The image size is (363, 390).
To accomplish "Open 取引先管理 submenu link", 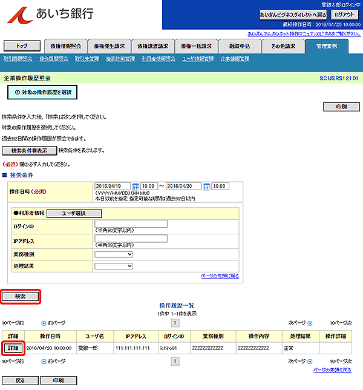I will 87,59.
